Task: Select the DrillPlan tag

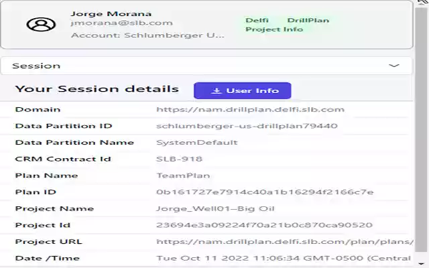Action: [308, 20]
